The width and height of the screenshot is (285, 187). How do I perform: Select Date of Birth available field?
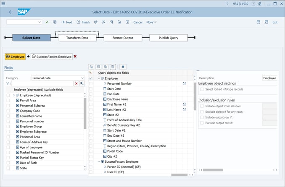click(28, 163)
